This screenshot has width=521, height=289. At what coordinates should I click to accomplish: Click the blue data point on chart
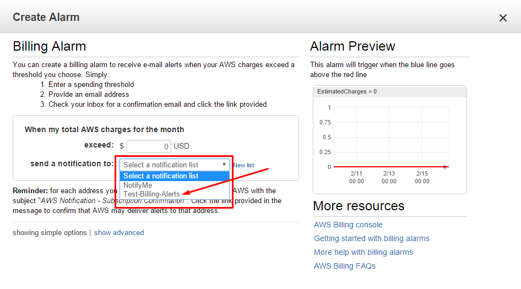pos(444,167)
